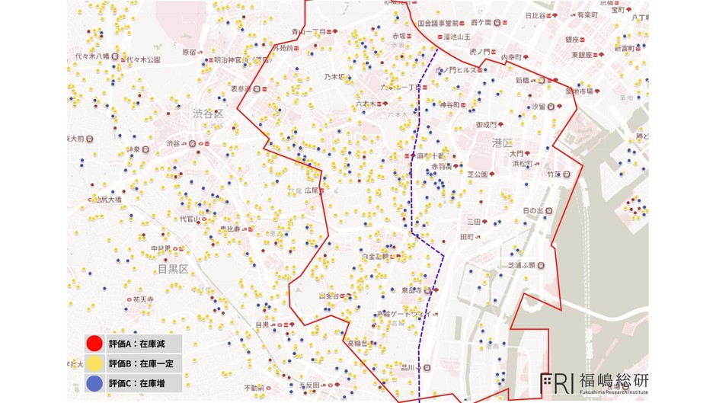Click the 虎ノ門ヒルズ station label
716x403 pixels.
point(456,70)
